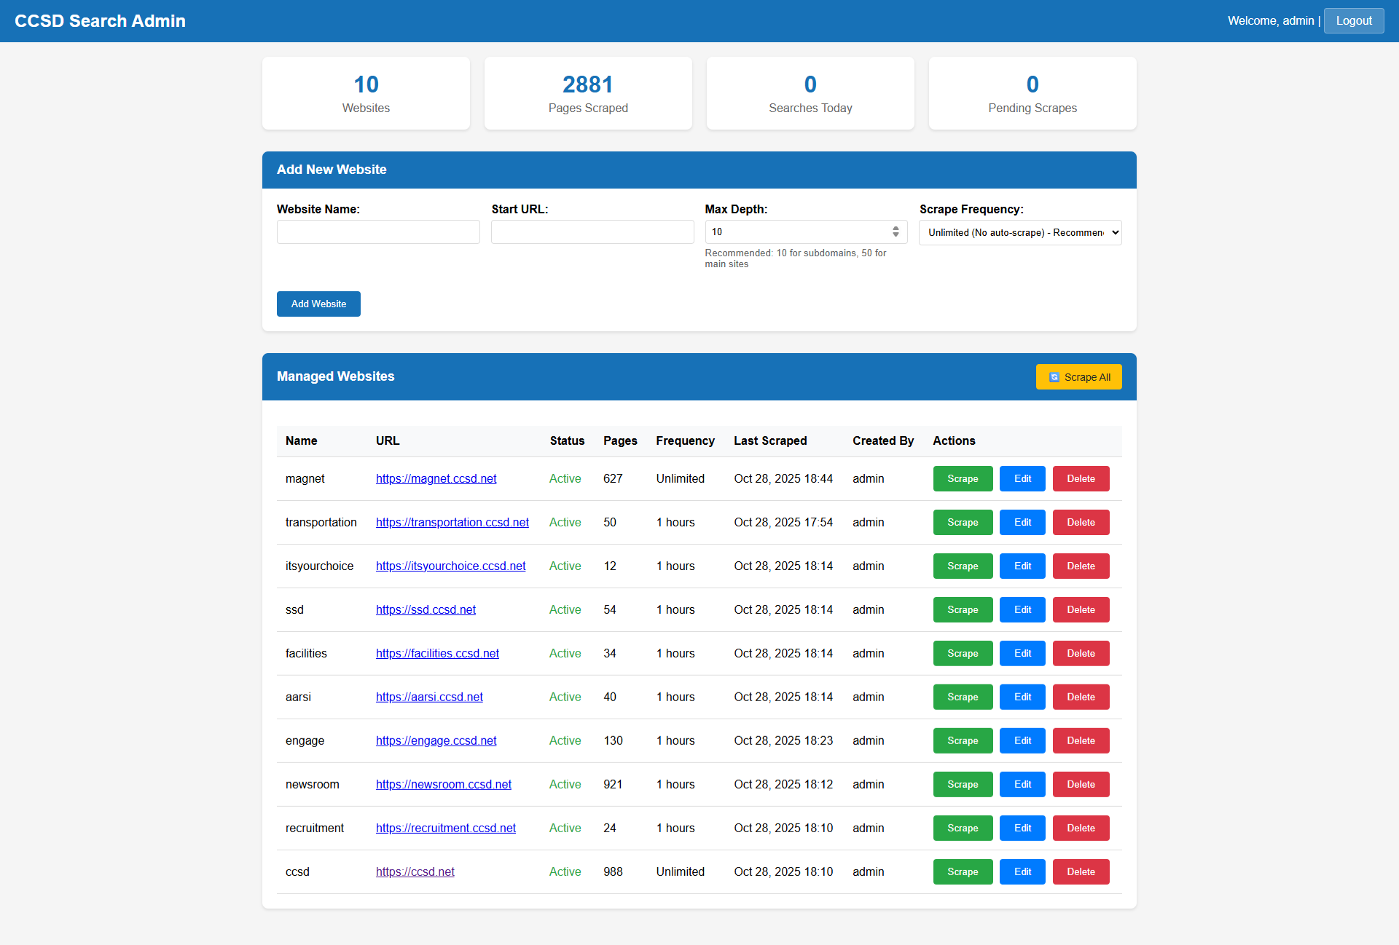Delete the engage website row
1399x945 pixels.
tap(1081, 740)
